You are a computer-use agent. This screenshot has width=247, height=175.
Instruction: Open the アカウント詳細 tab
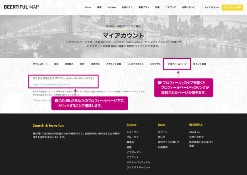[113, 64]
